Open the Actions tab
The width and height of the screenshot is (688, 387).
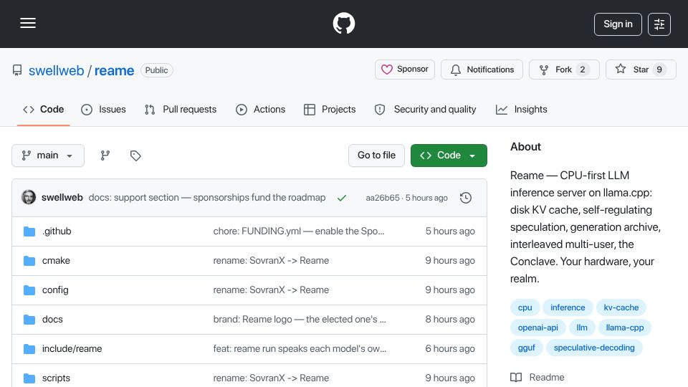tap(261, 109)
